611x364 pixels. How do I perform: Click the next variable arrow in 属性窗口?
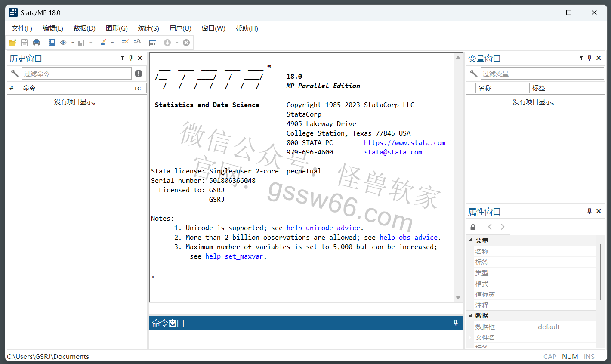[503, 227]
